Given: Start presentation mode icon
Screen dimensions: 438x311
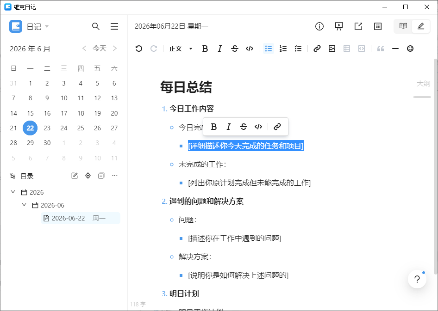Looking at the screenshot, I should point(339,26).
